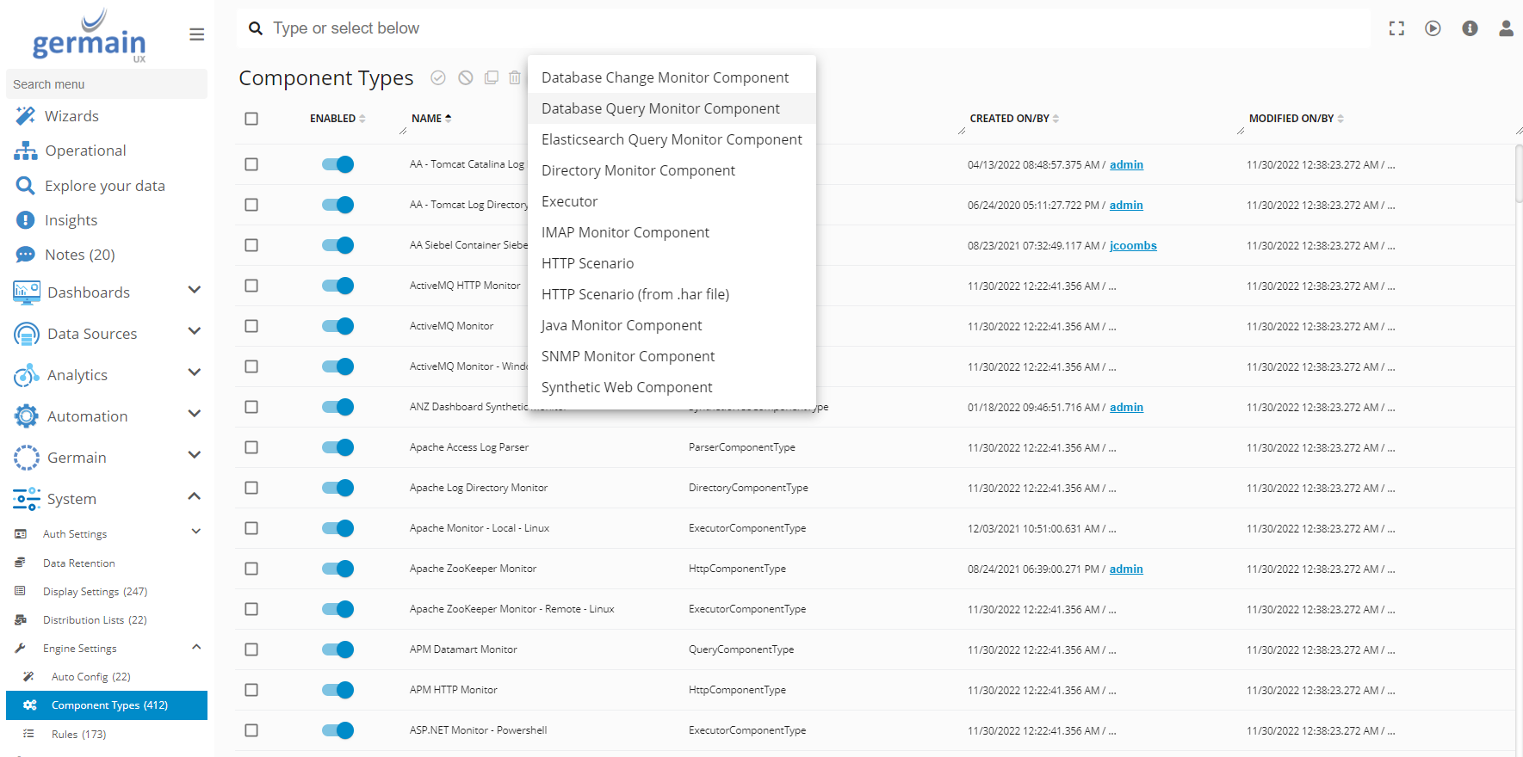
Task: Toggle enabled switch for Apache Access Log Parser
Action: [x=337, y=447]
